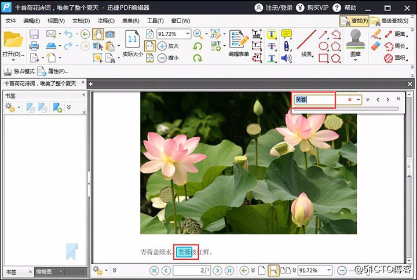Viewport: 417px width, 280px height.
Task: Toggle the Find (查找) panel
Action: [356, 21]
